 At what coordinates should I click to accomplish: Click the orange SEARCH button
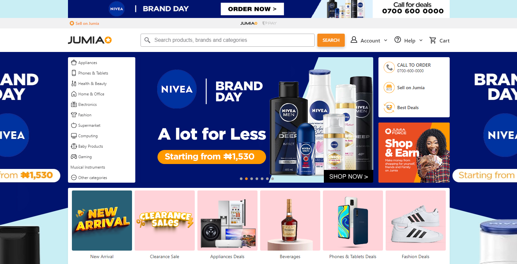(x=331, y=40)
